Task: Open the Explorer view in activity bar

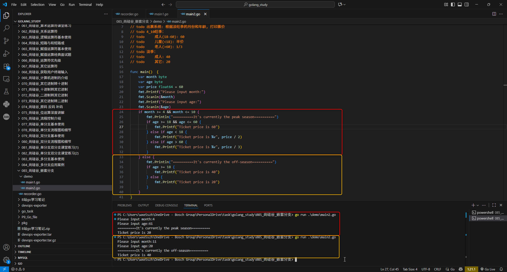Action: 6,16
